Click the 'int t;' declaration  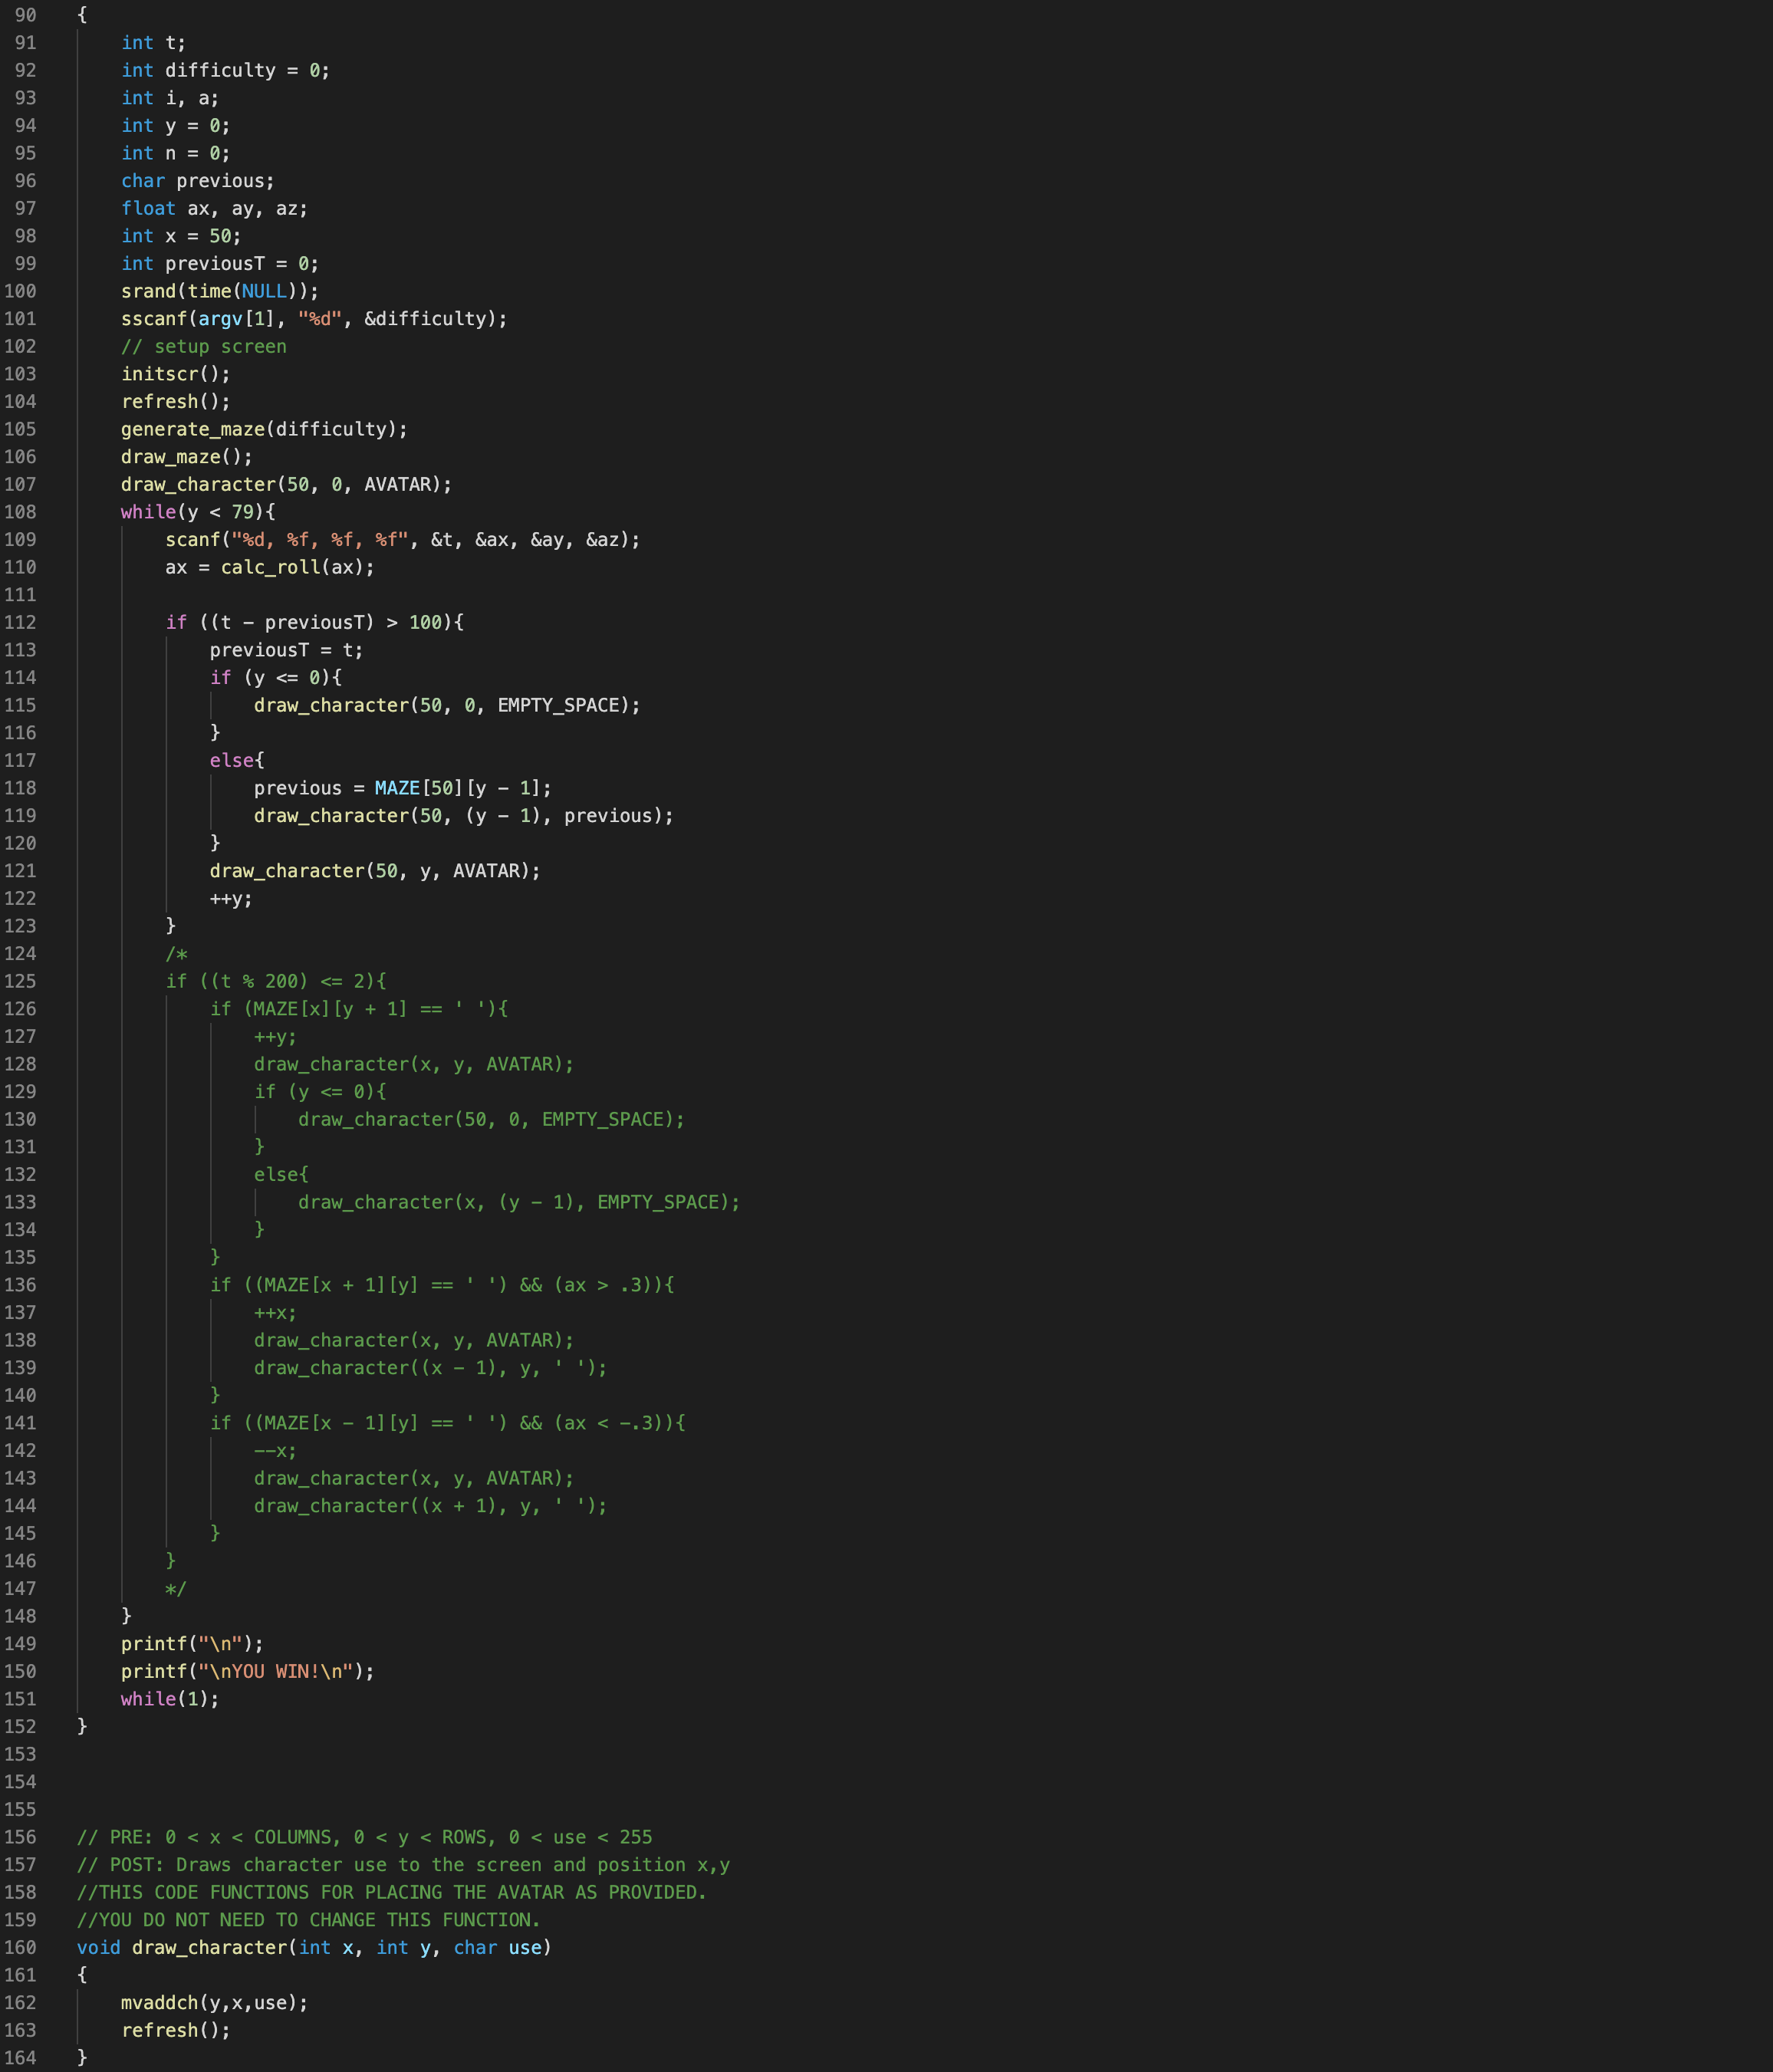click(x=153, y=43)
